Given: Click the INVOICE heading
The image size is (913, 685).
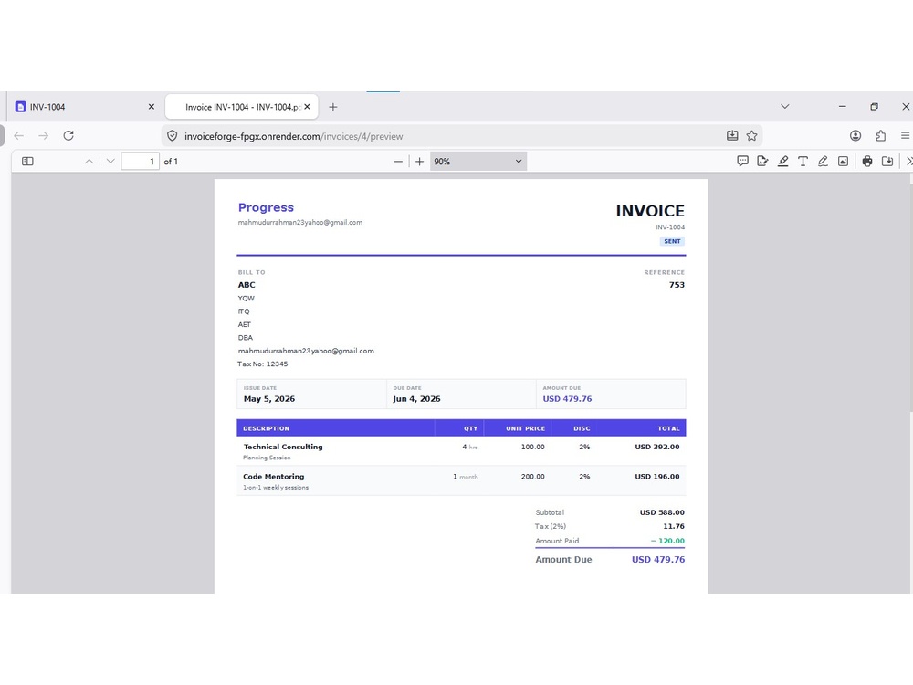Looking at the screenshot, I should coord(650,211).
